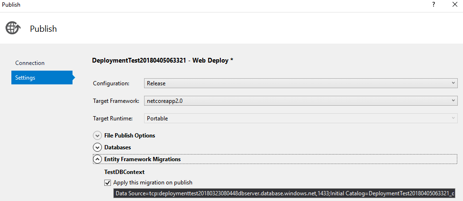Click the Publish globe icon
Viewport: 463px width, 201px height.
coord(13,28)
